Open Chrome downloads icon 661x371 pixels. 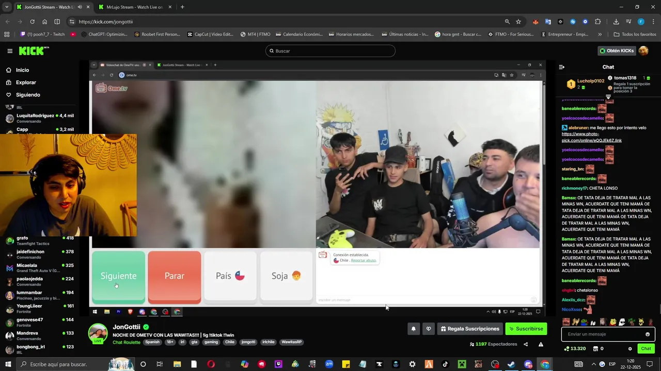click(x=616, y=22)
